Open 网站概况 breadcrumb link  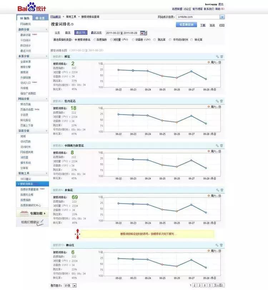click(56, 17)
